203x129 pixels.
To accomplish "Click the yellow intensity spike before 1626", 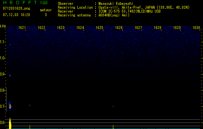I will 113,127.
